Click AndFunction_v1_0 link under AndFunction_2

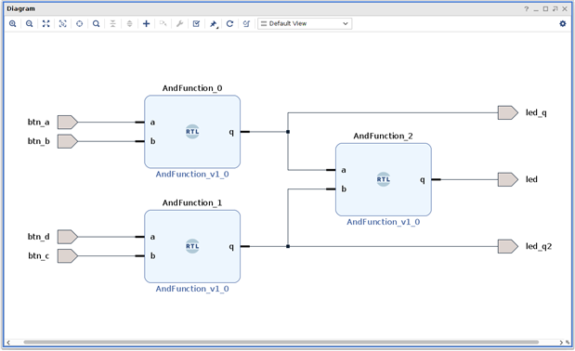[384, 222]
